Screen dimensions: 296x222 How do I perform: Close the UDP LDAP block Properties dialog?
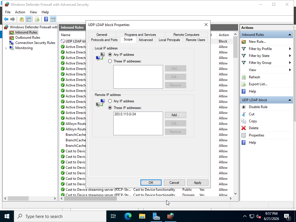[206, 25]
